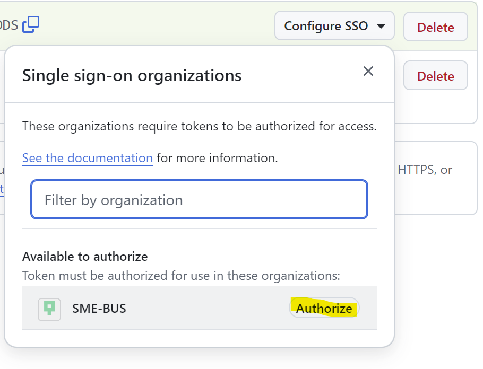483x369 pixels.
Task: Click the "Token must be authorized" helper text
Action: tap(181, 276)
